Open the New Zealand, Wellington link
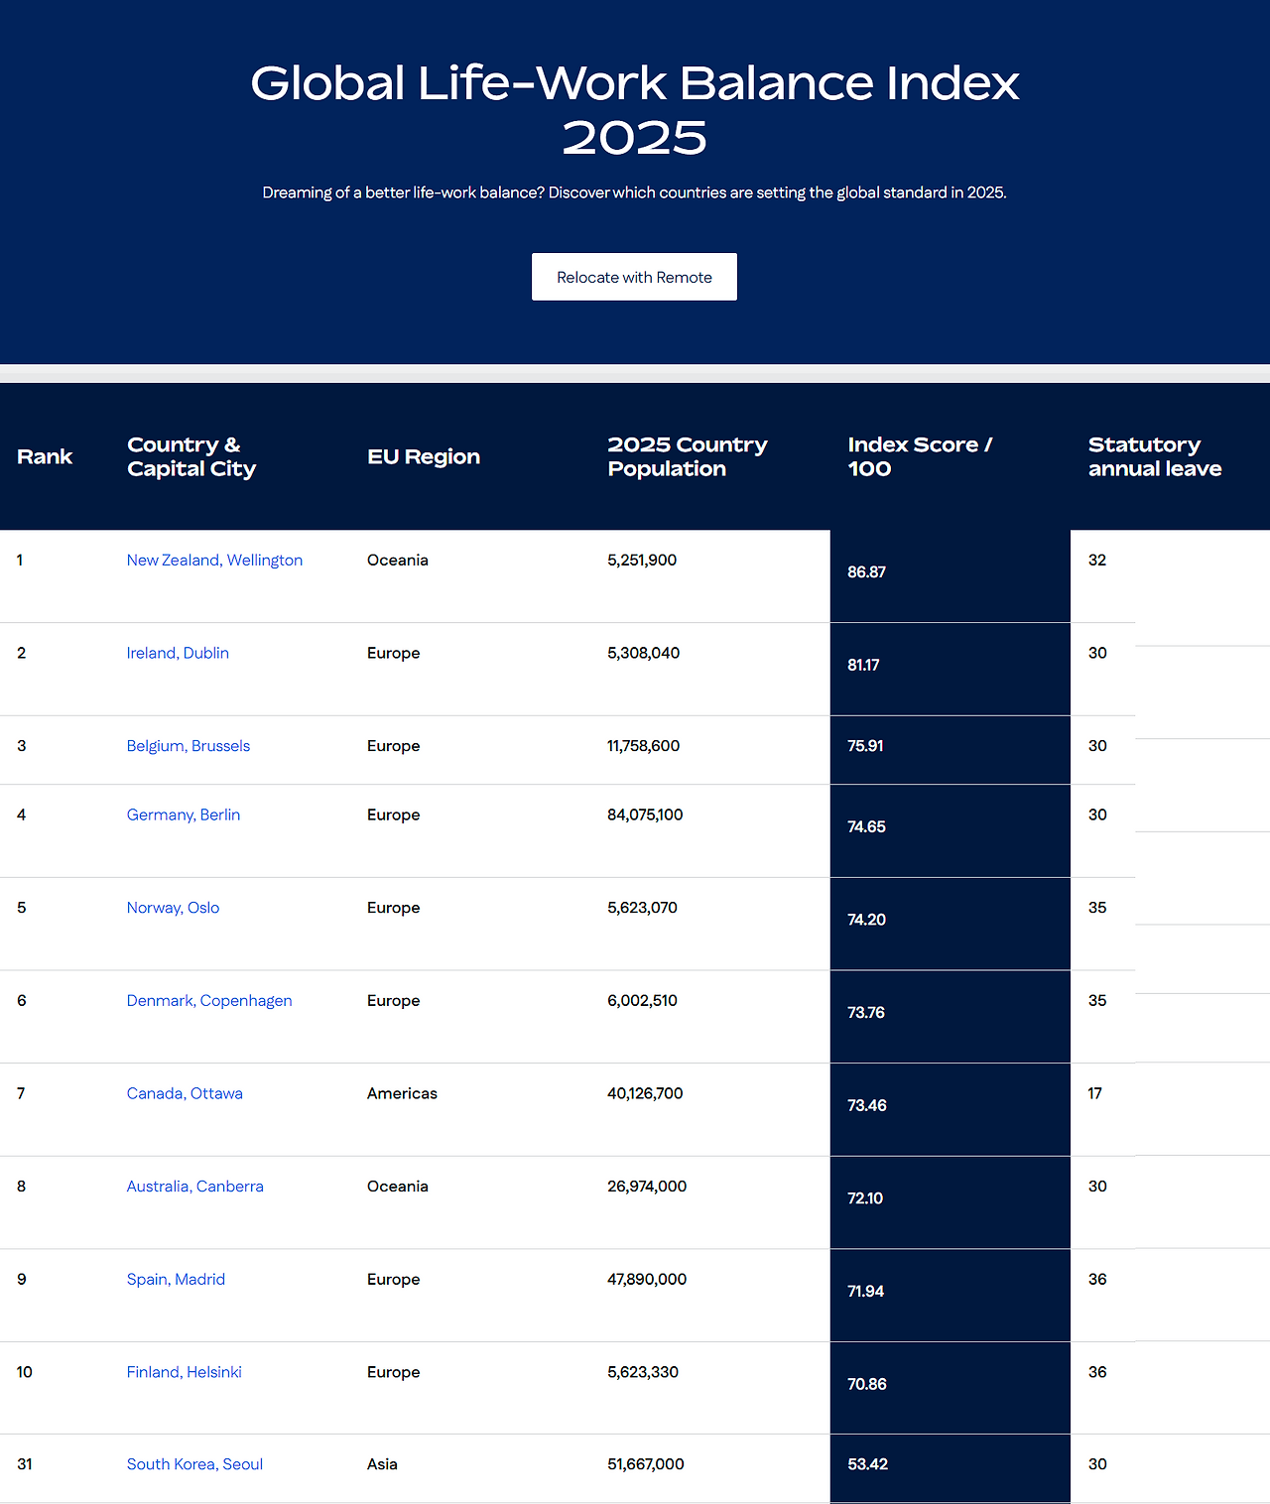 click(x=214, y=560)
